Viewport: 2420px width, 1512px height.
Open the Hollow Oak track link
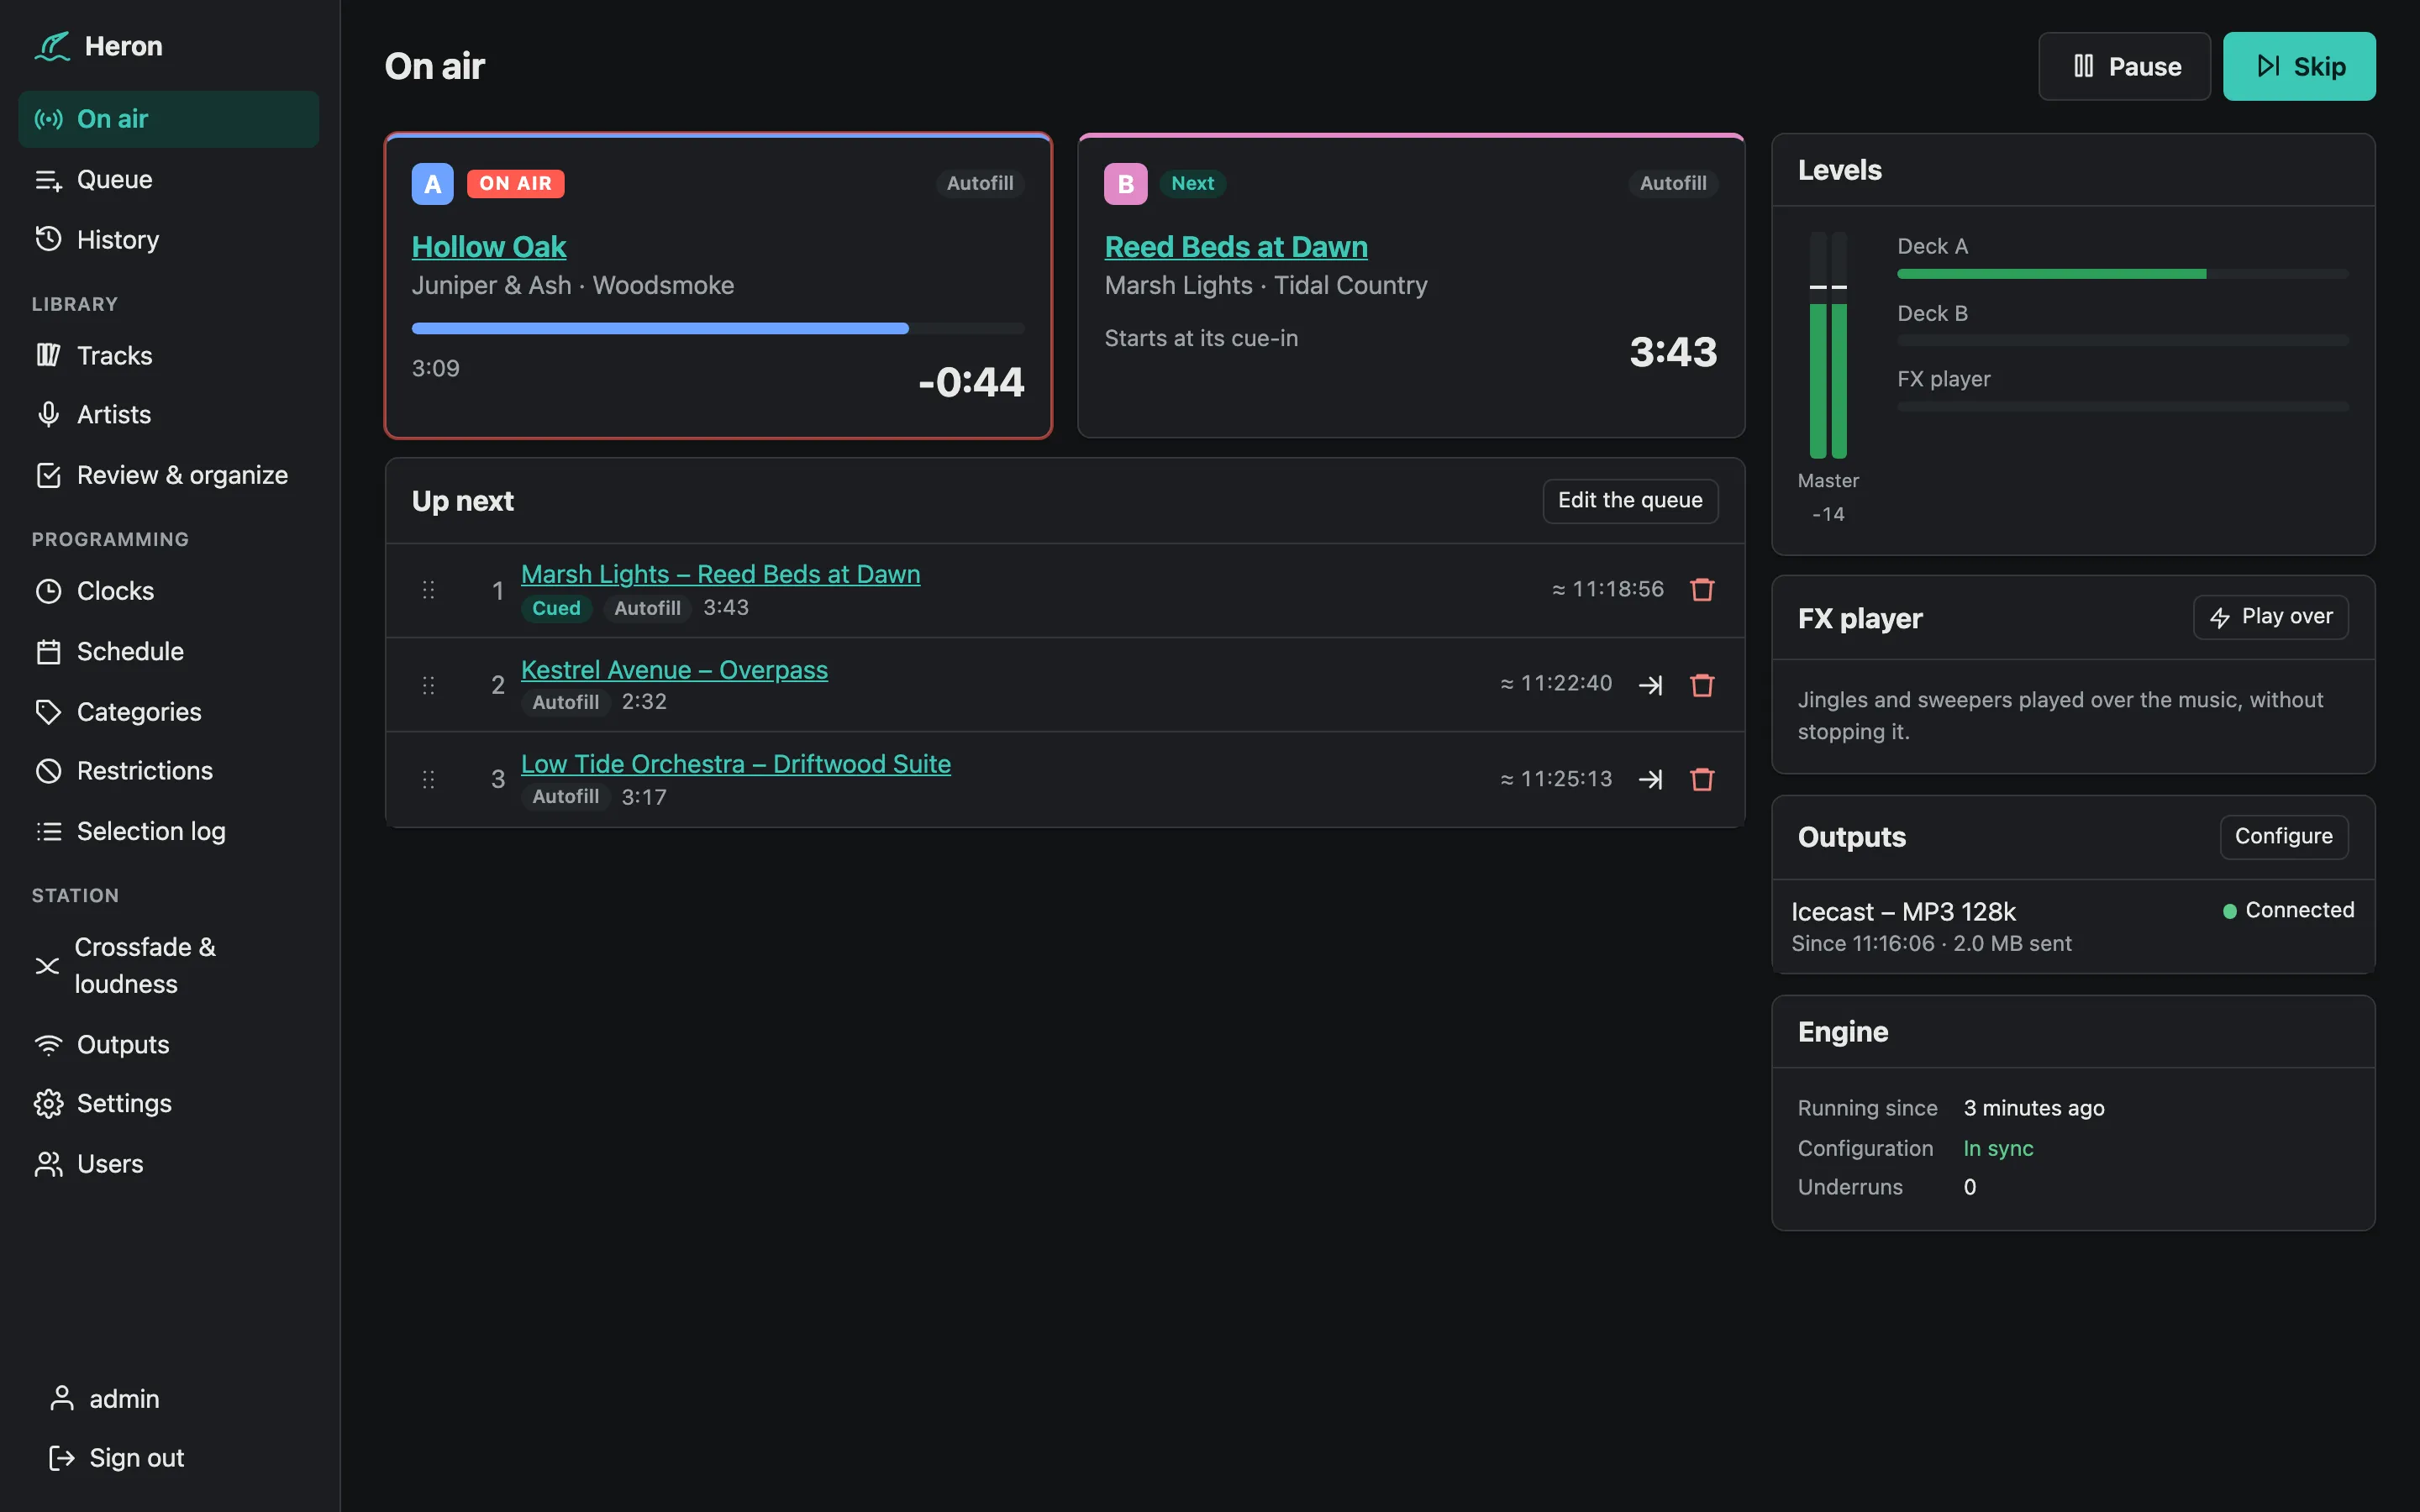[489, 247]
